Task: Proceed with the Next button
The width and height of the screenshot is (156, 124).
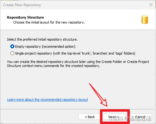Action: [114, 117]
